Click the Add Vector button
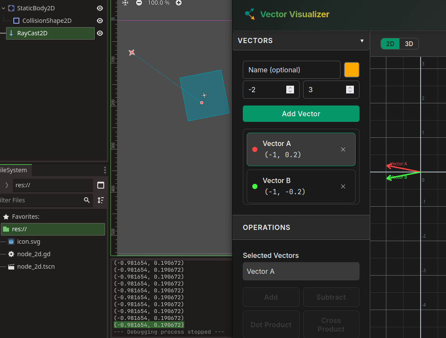446x338 pixels. point(301,114)
